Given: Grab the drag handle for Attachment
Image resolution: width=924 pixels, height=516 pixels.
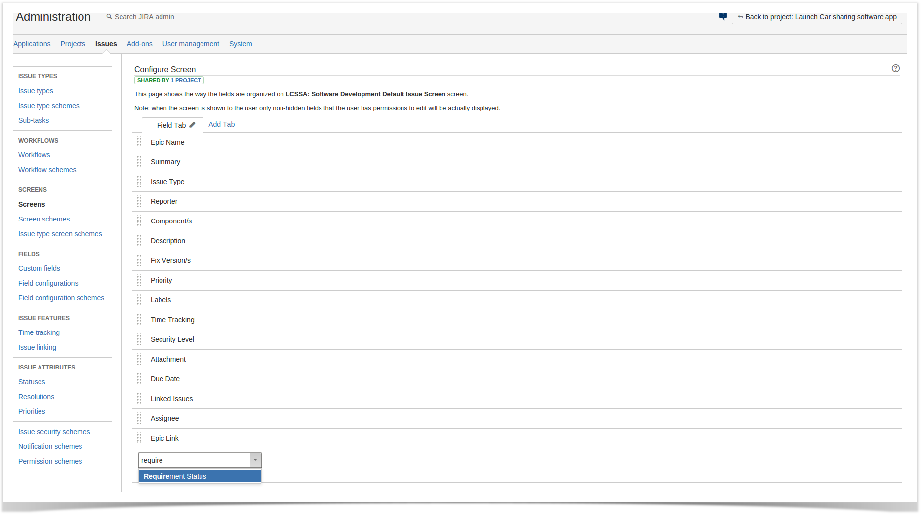Looking at the screenshot, I should [x=139, y=359].
